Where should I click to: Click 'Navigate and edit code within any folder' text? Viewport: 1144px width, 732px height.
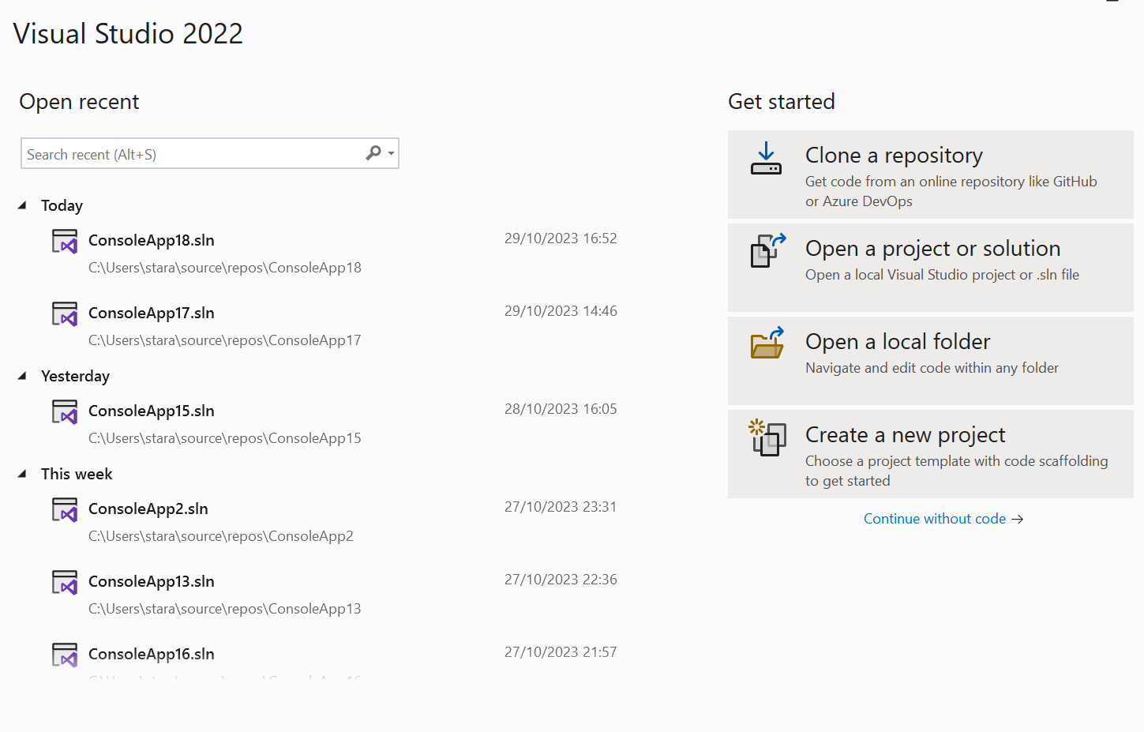(932, 368)
